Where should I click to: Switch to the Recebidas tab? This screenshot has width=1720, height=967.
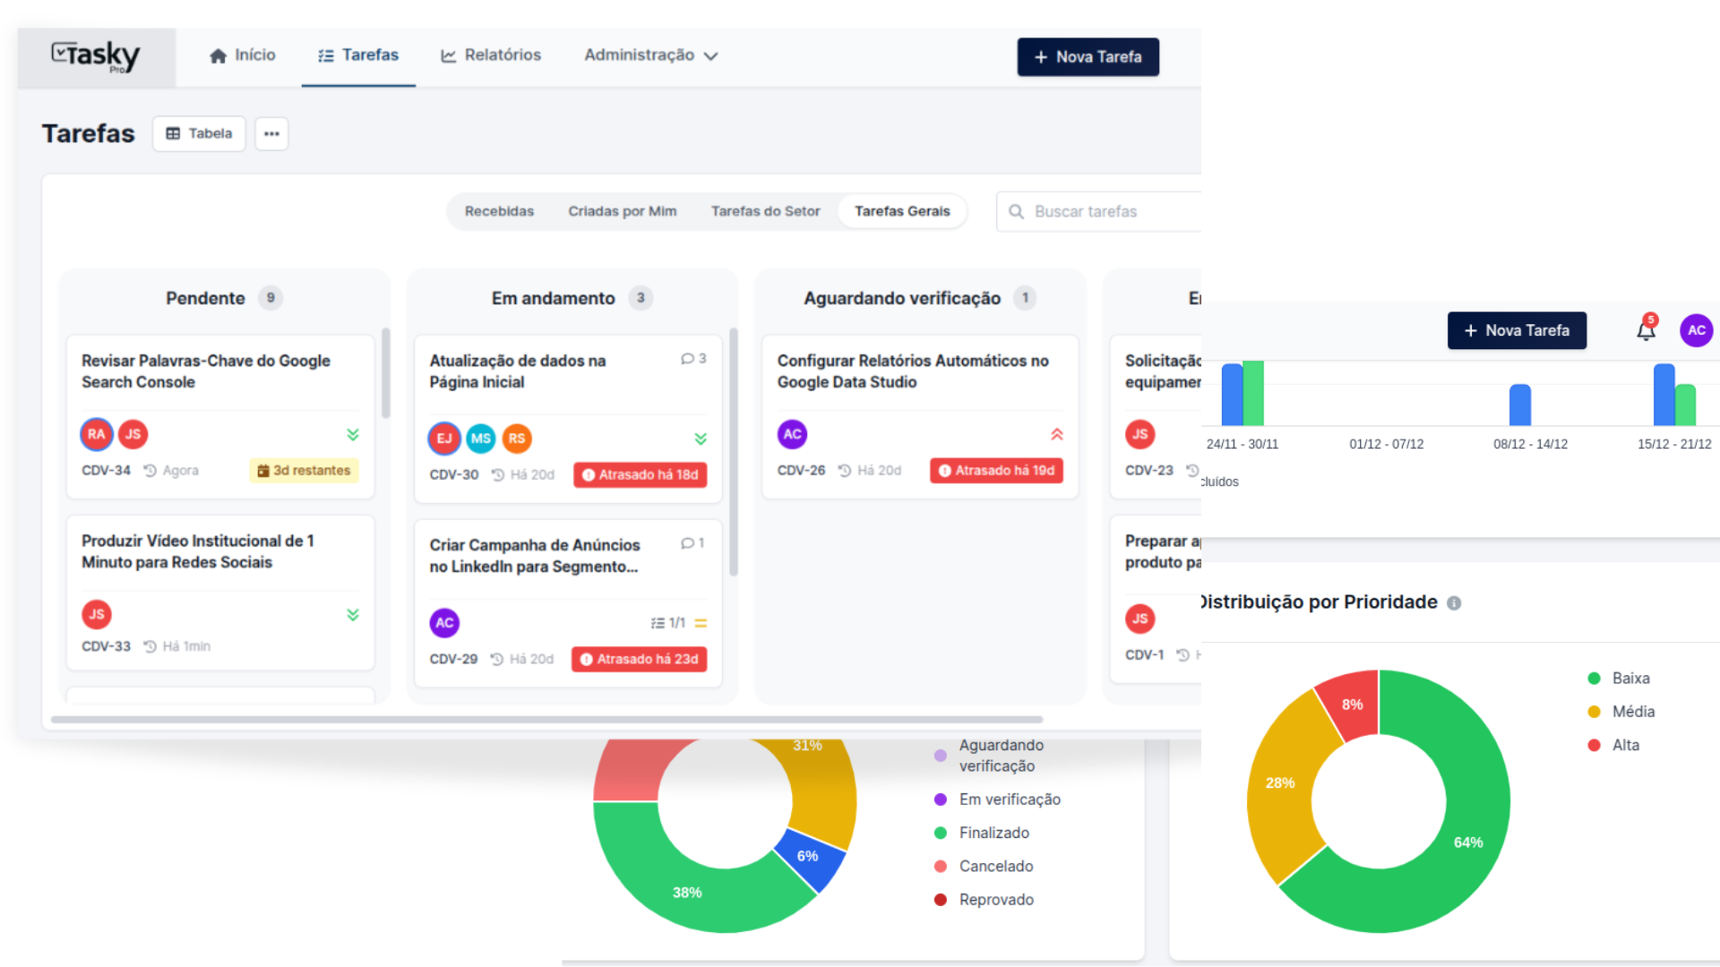499,211
